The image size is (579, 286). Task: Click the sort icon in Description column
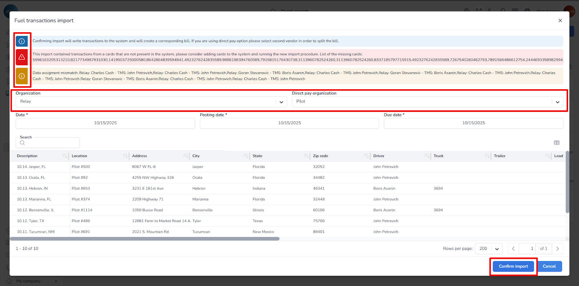click(x=64, y=156)
